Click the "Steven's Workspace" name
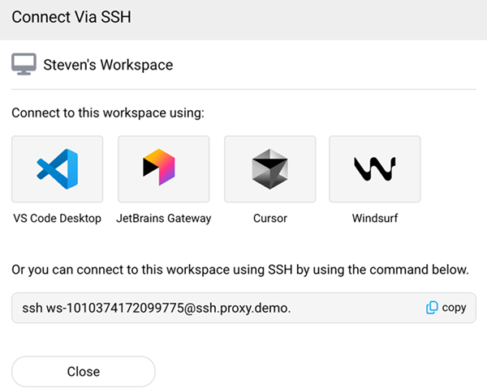This screenshot has height=392, width=487. click(108, 65)
